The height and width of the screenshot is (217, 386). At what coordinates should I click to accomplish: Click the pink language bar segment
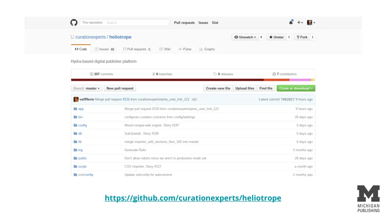[x=300, y=80]
